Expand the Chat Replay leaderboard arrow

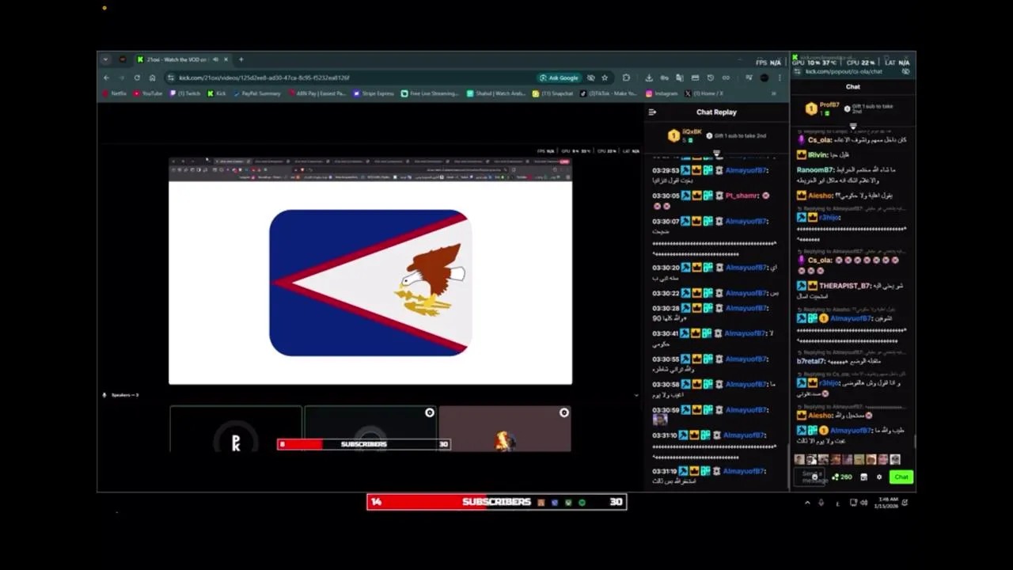[x=716, y=153]
